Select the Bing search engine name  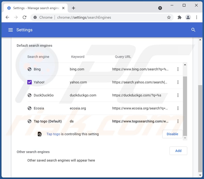click(x=37, y=69)
